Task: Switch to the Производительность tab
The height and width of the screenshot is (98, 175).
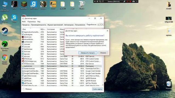Action: point(38,25)
